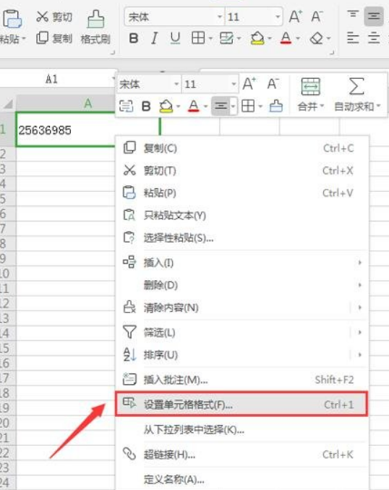Image resolution: width=389 pixels, height=490 pixels.
Task: Select row 5 header
Action: (x=7, y=198)
